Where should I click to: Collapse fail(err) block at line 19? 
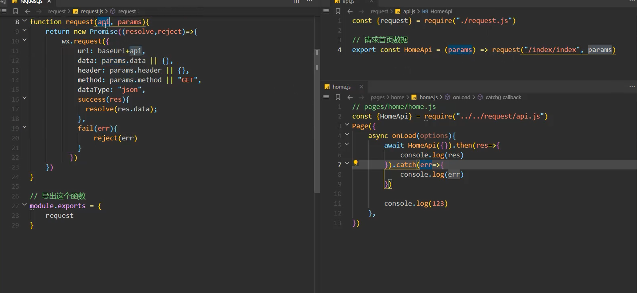click(25, 127)
